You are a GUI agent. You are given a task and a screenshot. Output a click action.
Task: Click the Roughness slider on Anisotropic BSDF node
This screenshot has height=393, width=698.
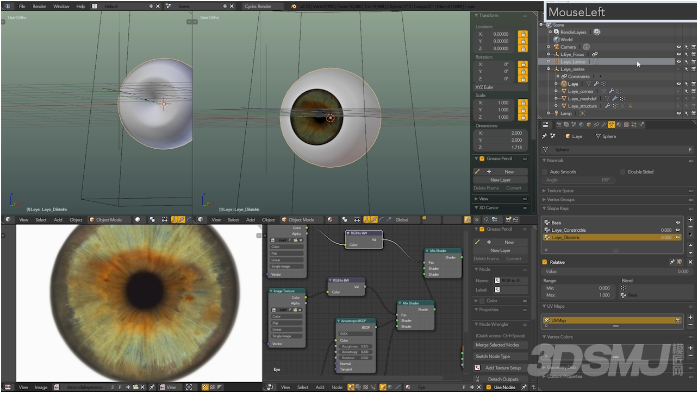pos(356,346)
